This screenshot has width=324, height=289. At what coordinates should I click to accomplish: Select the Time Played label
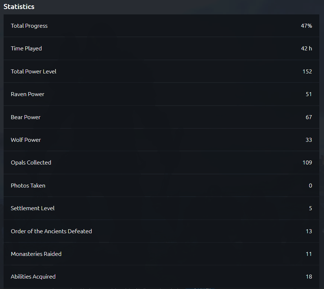[26, 49]
